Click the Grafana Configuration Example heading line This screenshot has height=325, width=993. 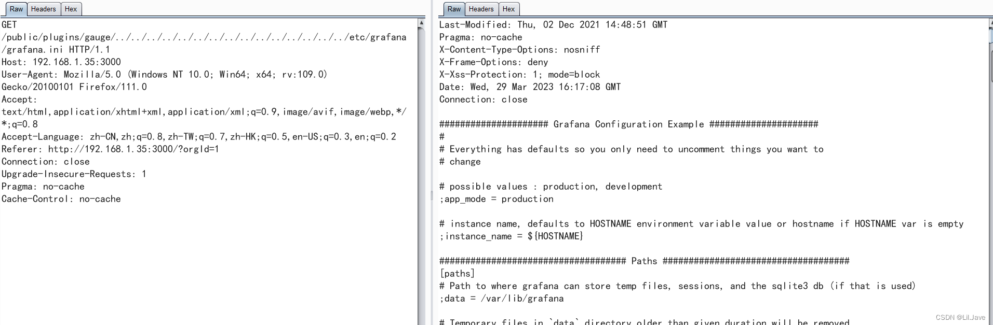(629, 124)
